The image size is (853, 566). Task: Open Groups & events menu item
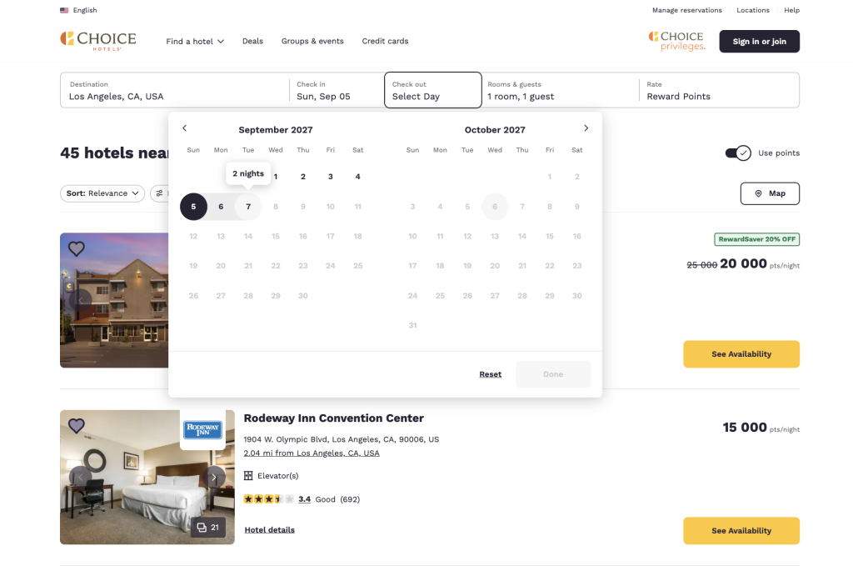312,42
